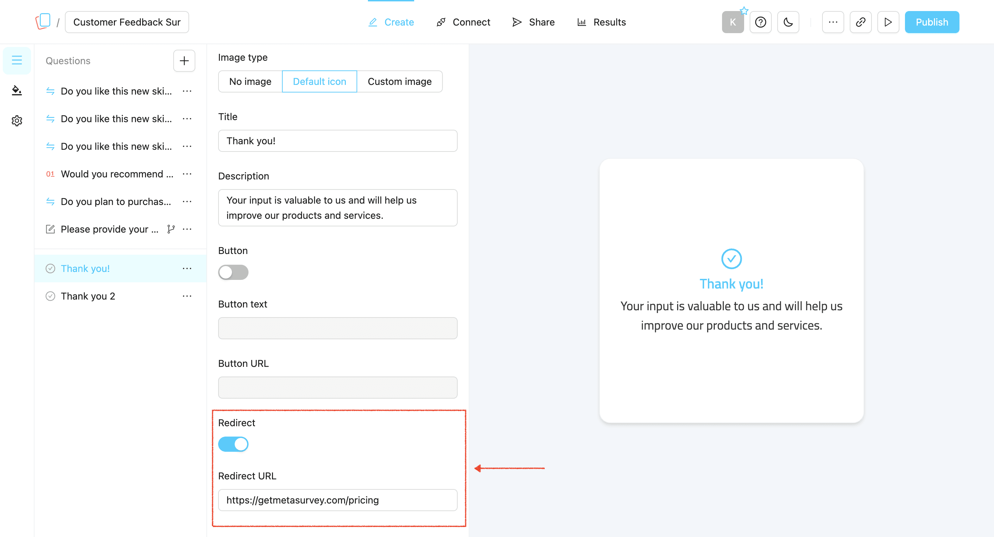Publish the survey

click(x=932, y=22)
